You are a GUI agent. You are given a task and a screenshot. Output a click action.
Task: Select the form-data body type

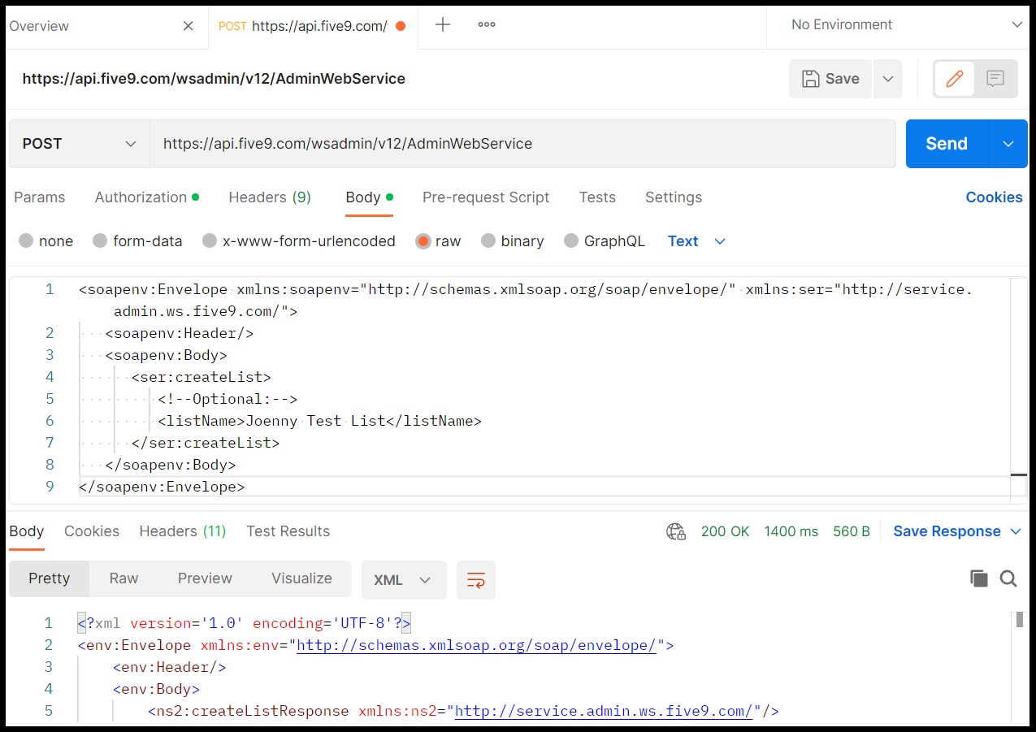(x=100, y=240)
